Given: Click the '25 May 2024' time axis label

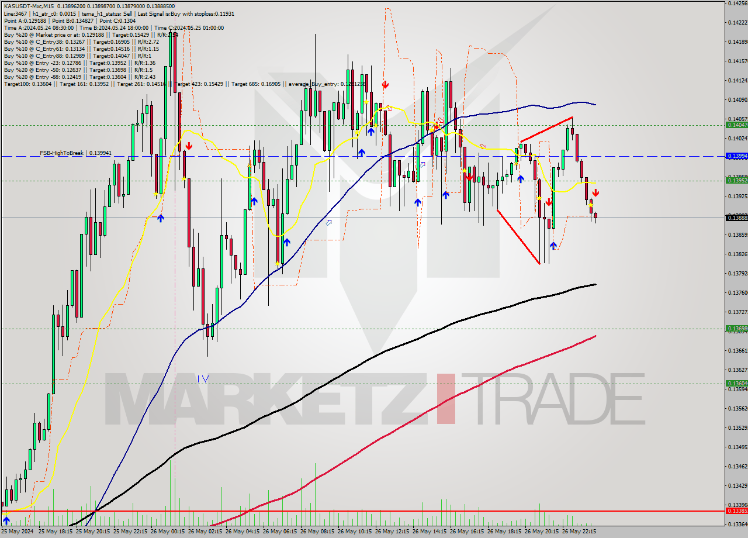Looking at the screenshot, I should pos(17,532).
